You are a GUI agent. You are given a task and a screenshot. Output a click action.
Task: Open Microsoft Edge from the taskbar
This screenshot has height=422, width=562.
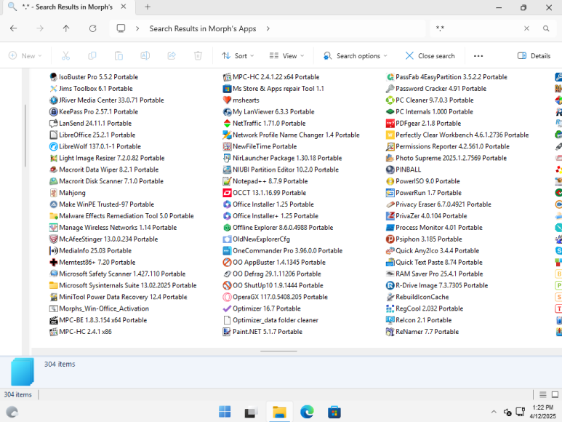(x=307, y=412)
